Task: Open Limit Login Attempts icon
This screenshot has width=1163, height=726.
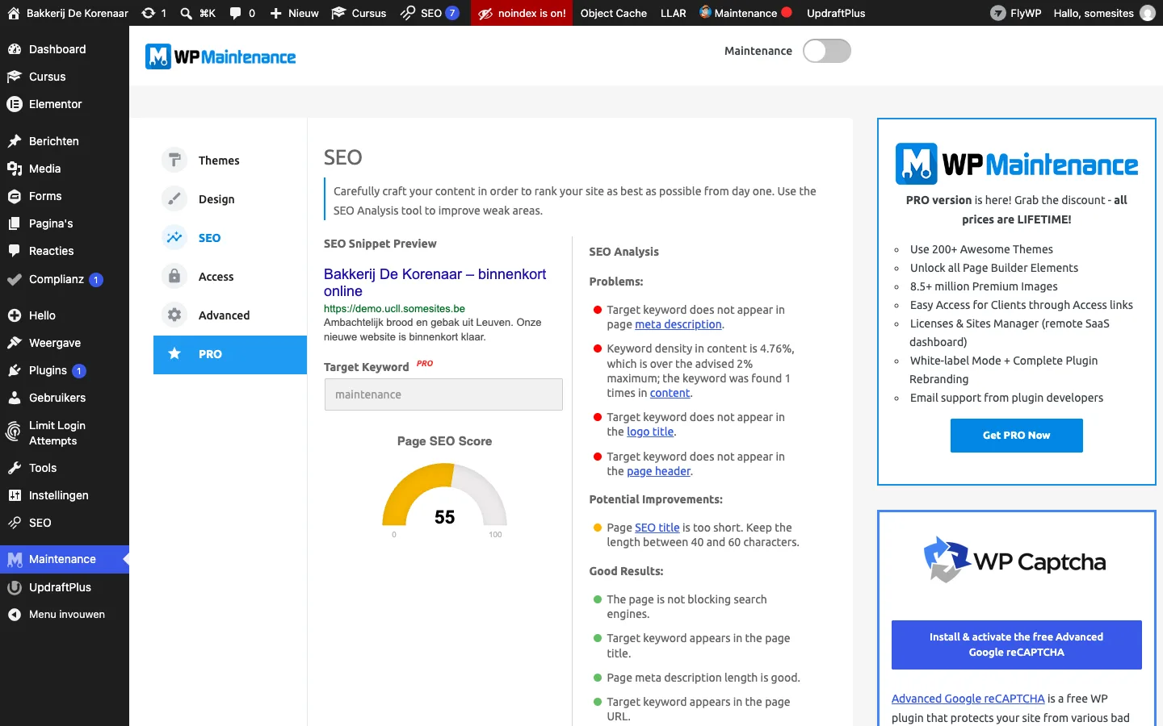Action: [x=14, y=432]
